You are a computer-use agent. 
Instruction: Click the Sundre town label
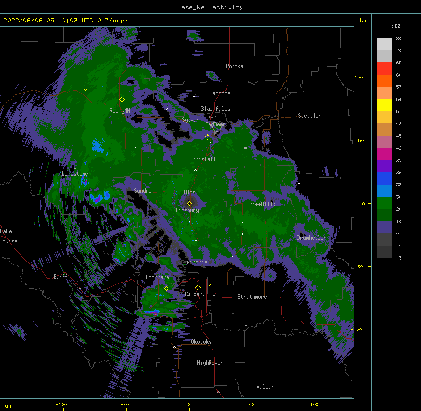pos(143,191)
